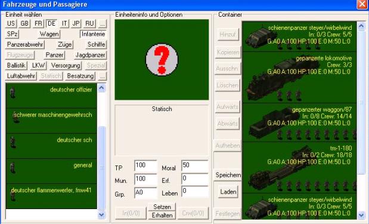This screenshot has width=369, height=224.
Task: Click the Mun. value field
Action: pos(145,179)
